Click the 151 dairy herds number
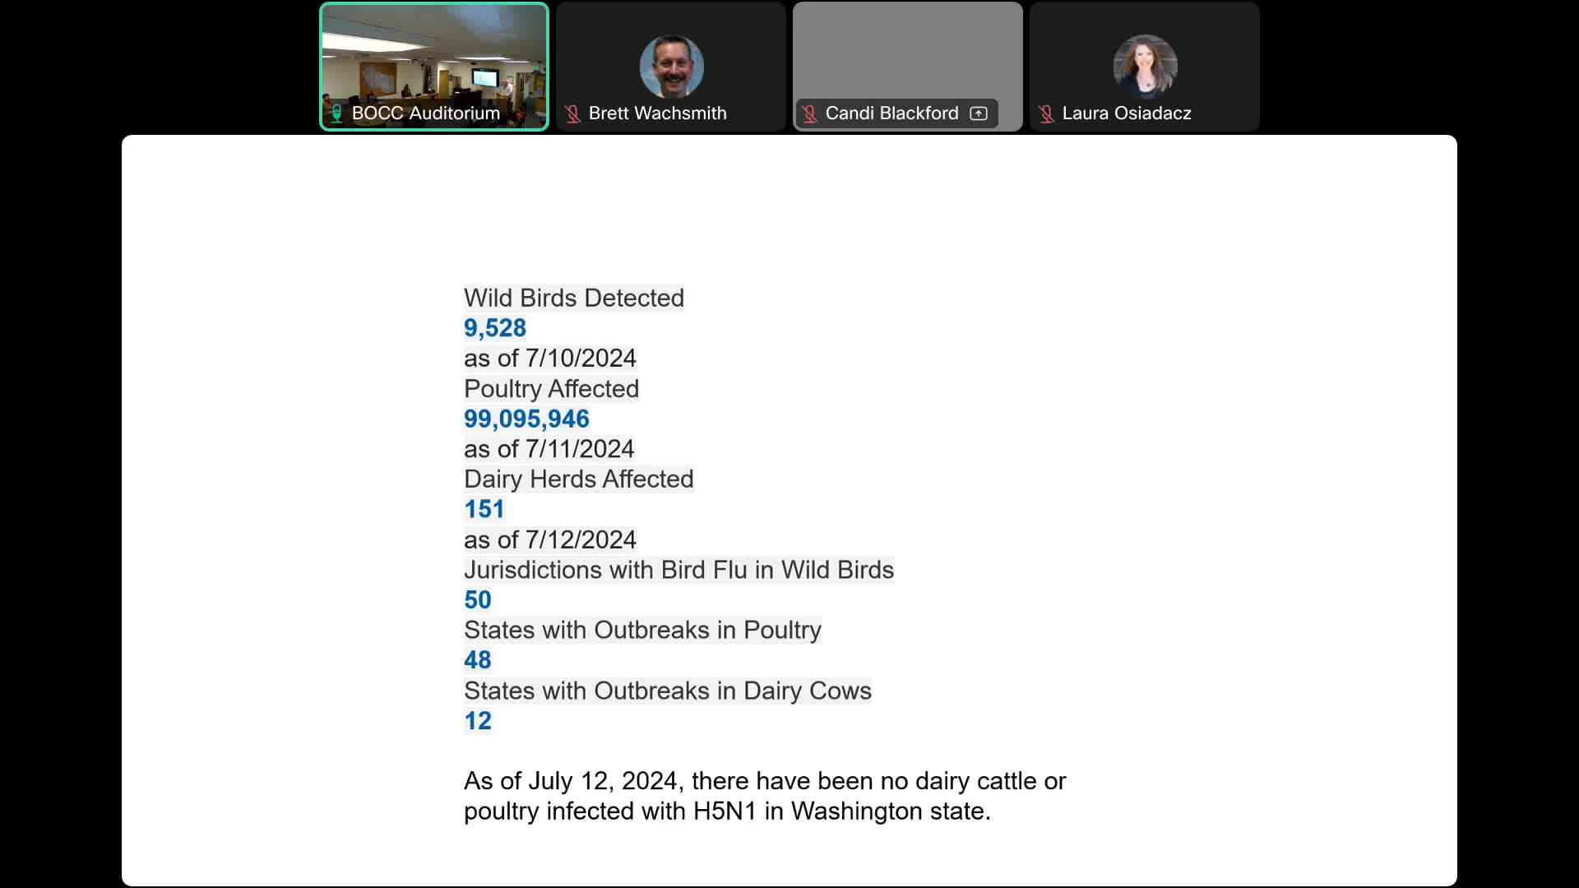Image resolution: width=1579 pixels, height=888 pixels. [x=484, y=510]
